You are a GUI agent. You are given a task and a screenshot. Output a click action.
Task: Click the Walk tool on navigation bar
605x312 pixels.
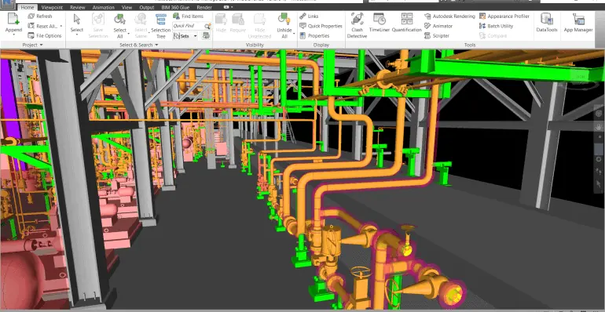click(599, 171)
